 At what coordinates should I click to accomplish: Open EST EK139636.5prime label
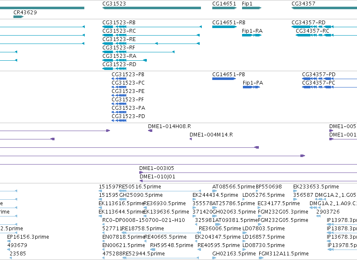[167, 212]
